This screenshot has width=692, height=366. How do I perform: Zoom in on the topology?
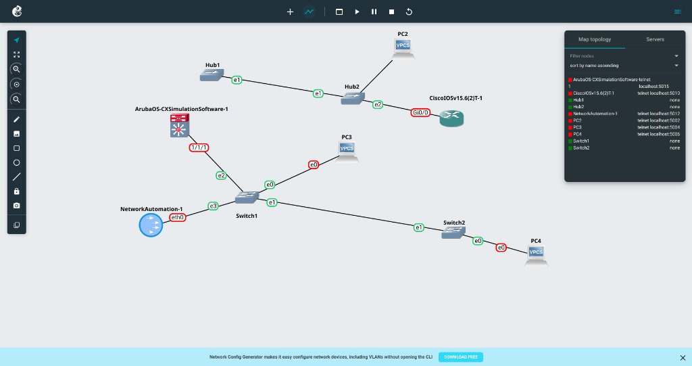pyautogui.click(x=16, y=70)
